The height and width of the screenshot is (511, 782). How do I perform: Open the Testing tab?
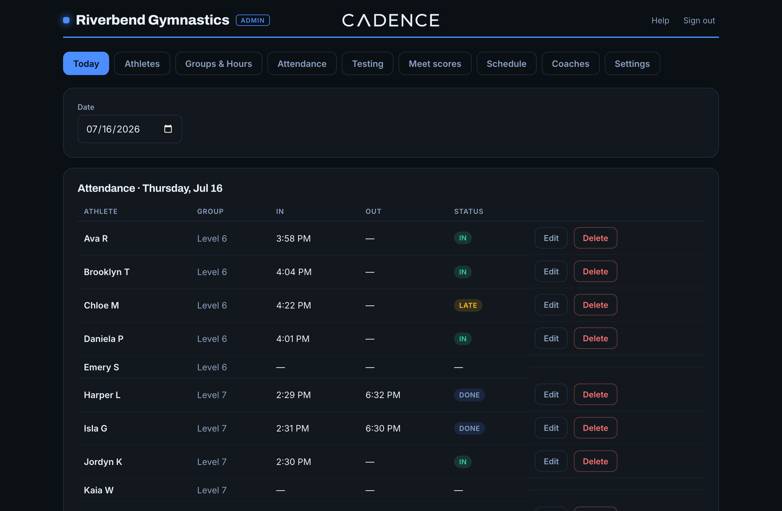[368, 63]
